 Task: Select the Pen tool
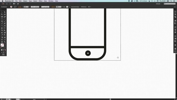(x=2, y=17)
